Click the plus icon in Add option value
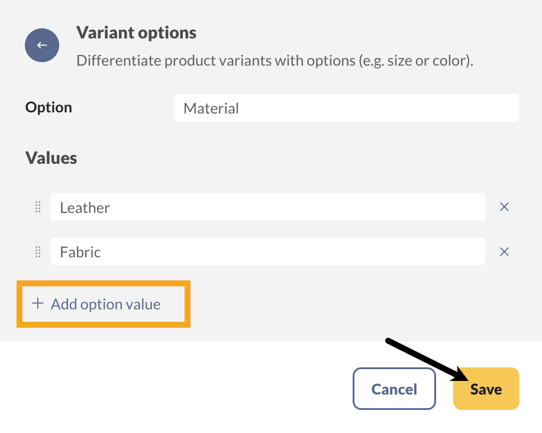542x433 pixels. (x=37, y=303)
